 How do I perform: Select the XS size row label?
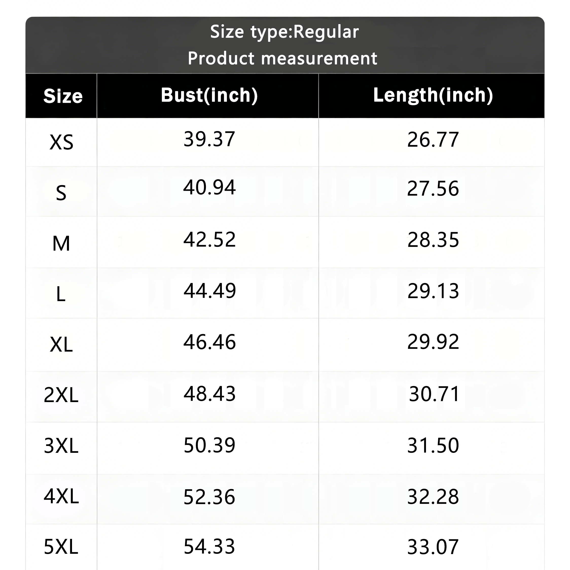[x=61, y=143]
